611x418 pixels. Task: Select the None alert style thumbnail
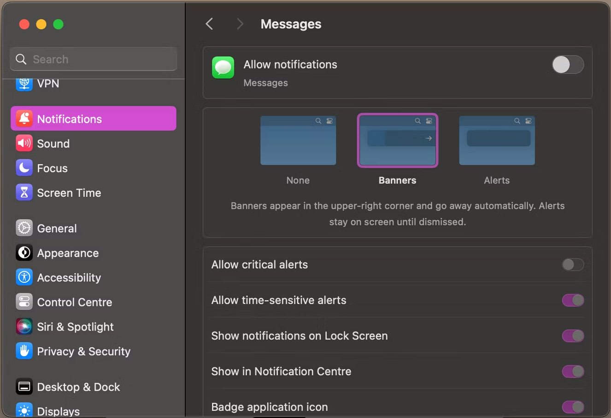click(298, 140)
